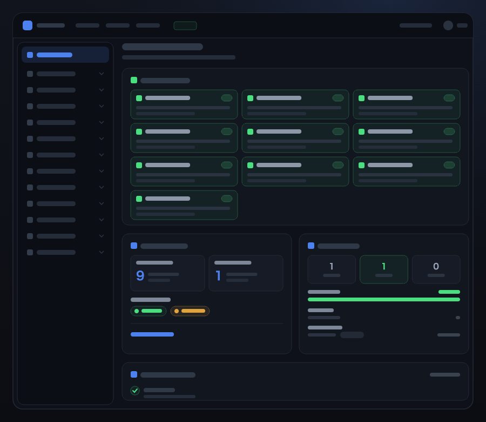
Task: Open the lone green card in the last grid row
Action: [x=184, y=205]
